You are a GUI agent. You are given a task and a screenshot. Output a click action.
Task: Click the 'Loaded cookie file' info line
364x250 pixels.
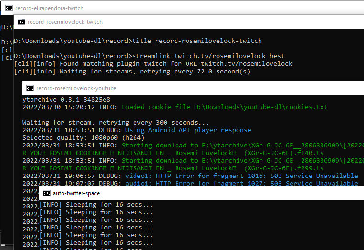point(175,107)
